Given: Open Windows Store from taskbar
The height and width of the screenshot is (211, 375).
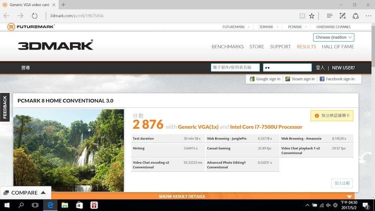Looking at the screenshot, I should (79, 205).
